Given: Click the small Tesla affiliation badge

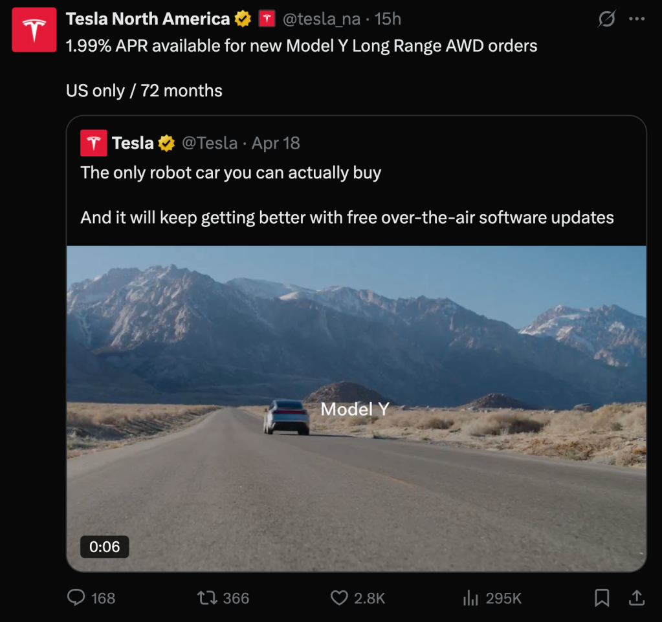Looking at the screenshot, I should click(267, 19).
